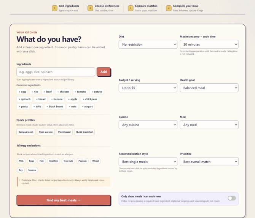
Task: Apply the Quick breakfast profile
Action: coord(84,132)
